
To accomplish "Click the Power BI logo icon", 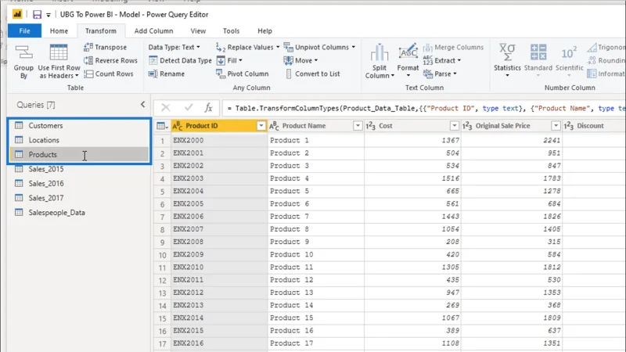I will [x=17, y=14].
